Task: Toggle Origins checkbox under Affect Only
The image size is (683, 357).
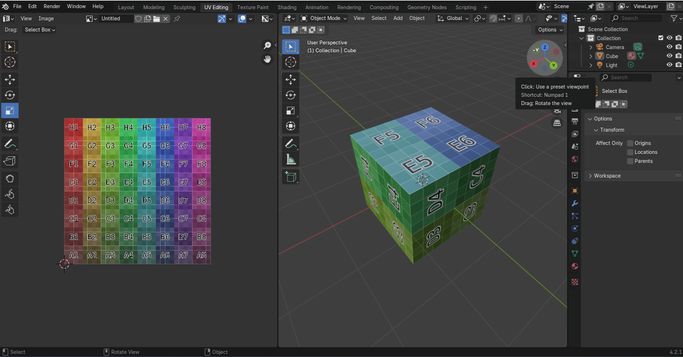Action: pos(630,143)
